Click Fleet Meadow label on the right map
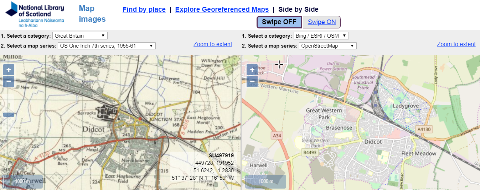 pyautogui.click(x=419, y=153)
